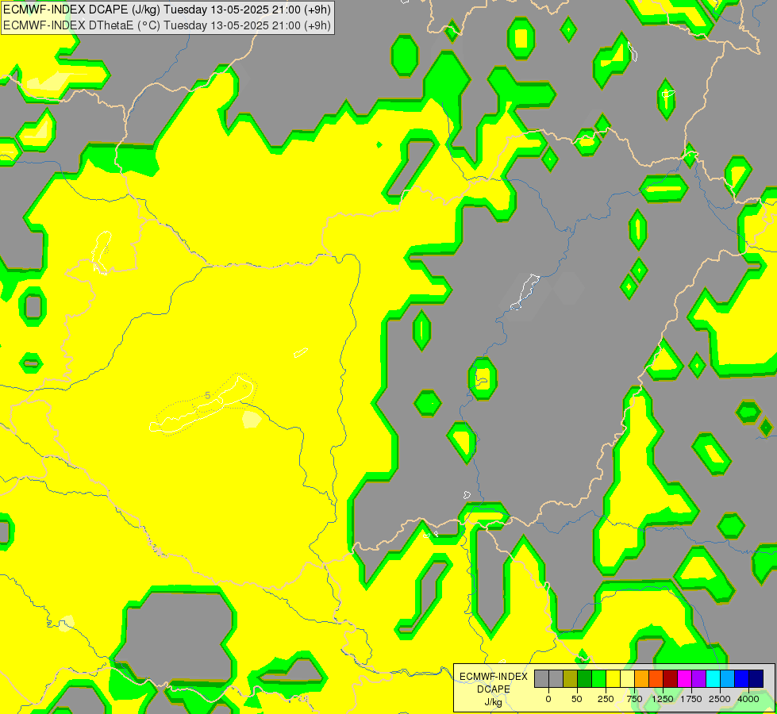Click legend value 750
This screenshot has width=777, height=714.
pos(634,699)
